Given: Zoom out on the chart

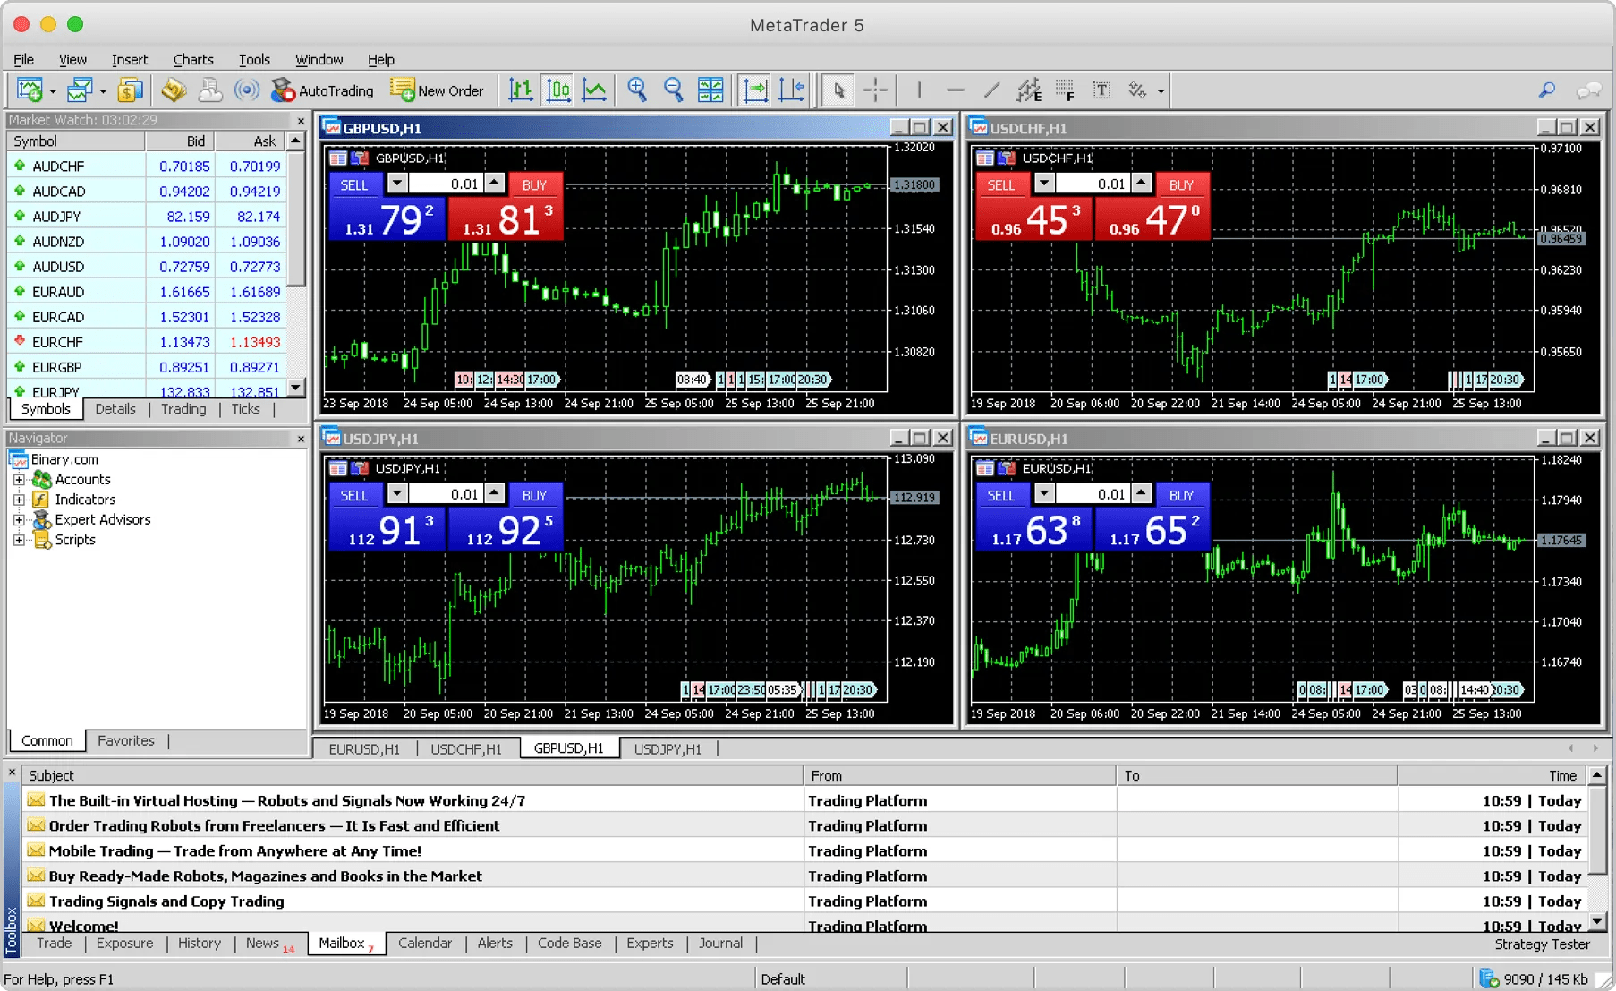Looking at the screenshot, I should coord(674,90).
